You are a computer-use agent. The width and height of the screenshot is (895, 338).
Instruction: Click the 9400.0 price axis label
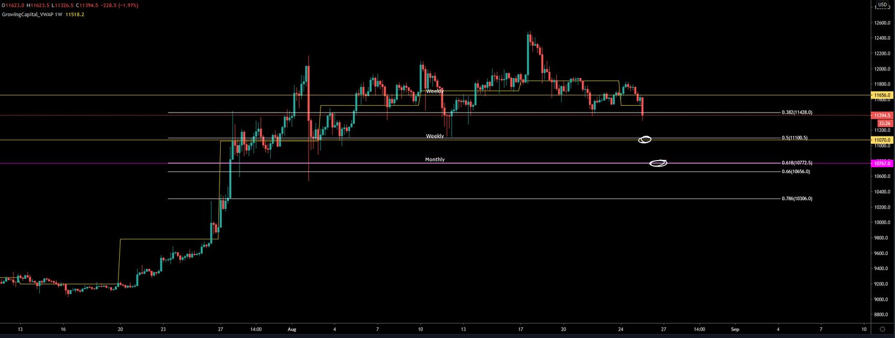(882, 269)
